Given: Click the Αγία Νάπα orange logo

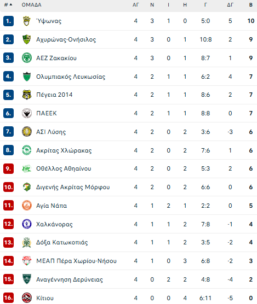Looking at the screenshot, I should click(27, 206).
